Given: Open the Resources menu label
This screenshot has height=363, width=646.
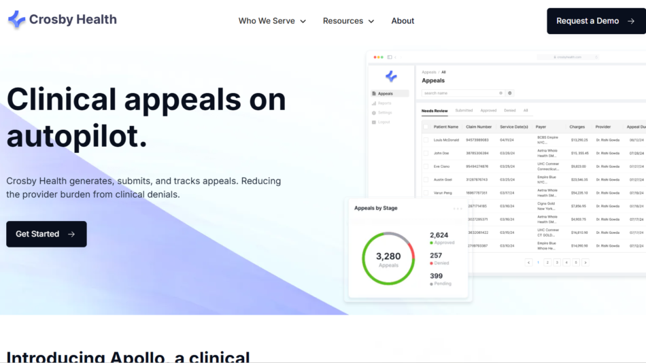Looking at the screenshot, I should [x=343, y=21].
